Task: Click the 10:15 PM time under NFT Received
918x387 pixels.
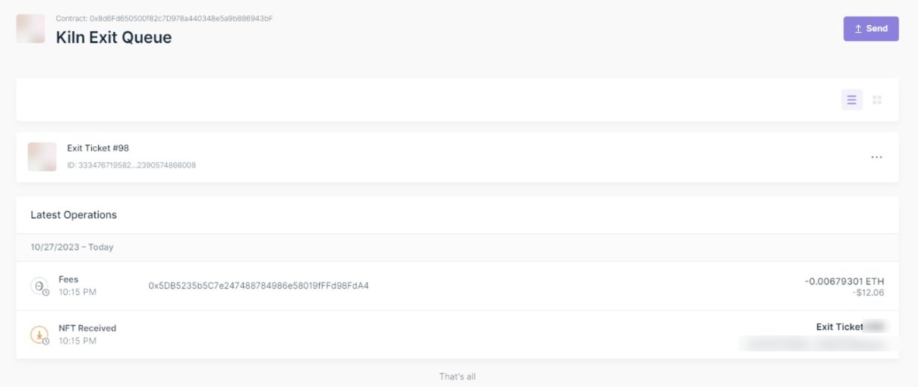Action: pyautogui.click(x=77, y=341)
